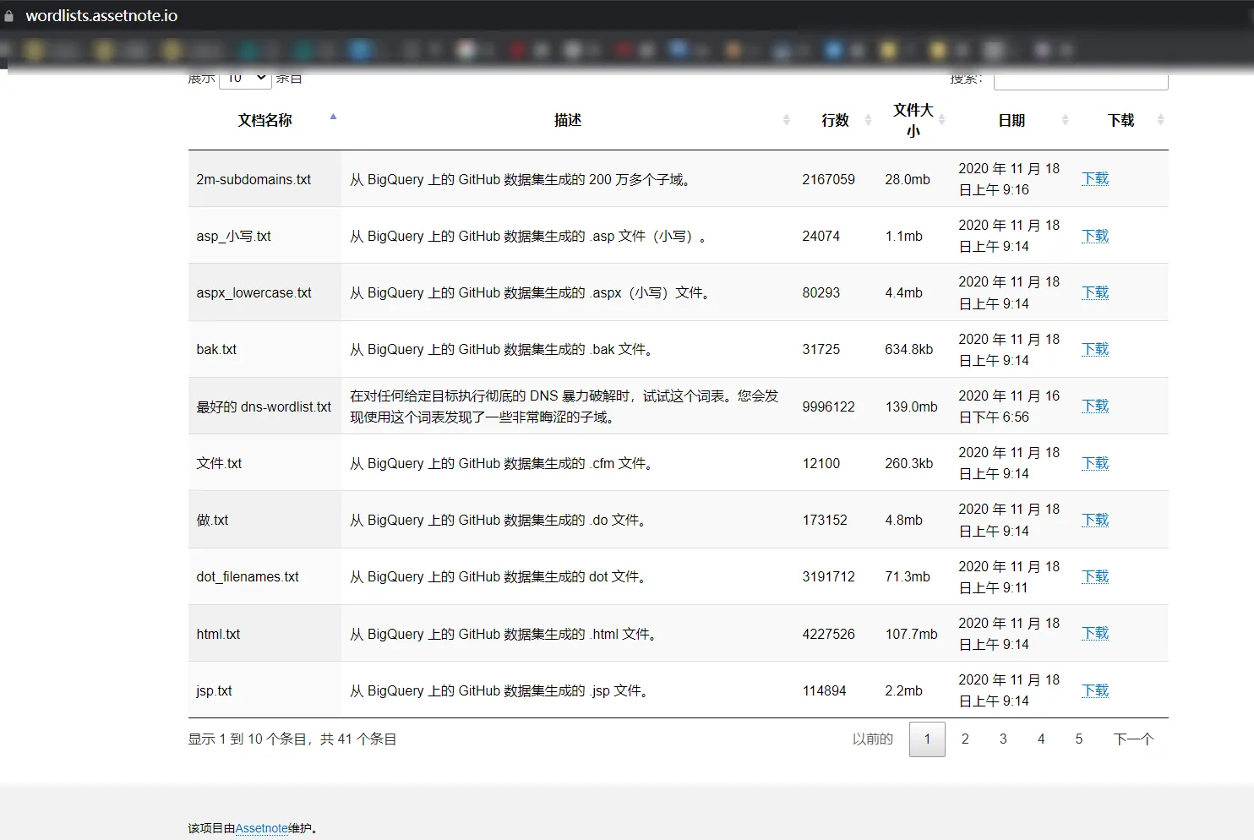Viewport: 1254px width, 840px height.
Task: Go to pagination page 1
Action: [x=927, y=739]
